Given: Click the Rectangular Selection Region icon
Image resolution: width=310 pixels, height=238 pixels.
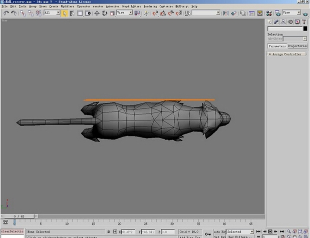Looking at the screenshot, I should coord(80,13).
